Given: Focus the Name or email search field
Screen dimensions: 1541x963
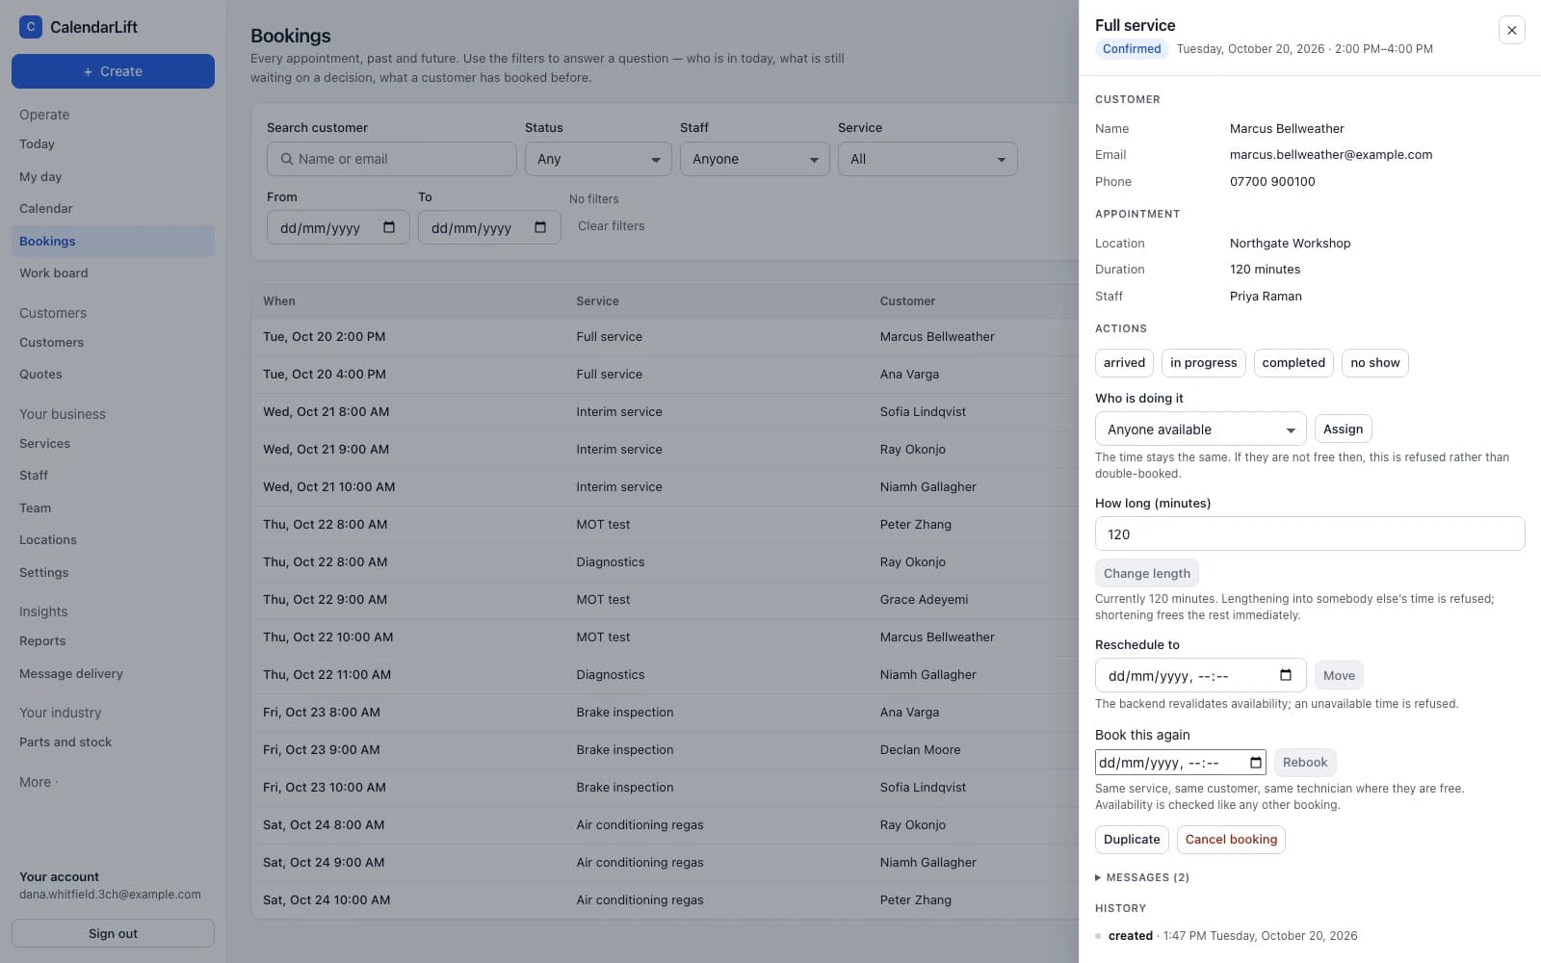Looking at the screenshot, I should pyautogui.click(x=392, y=159).
